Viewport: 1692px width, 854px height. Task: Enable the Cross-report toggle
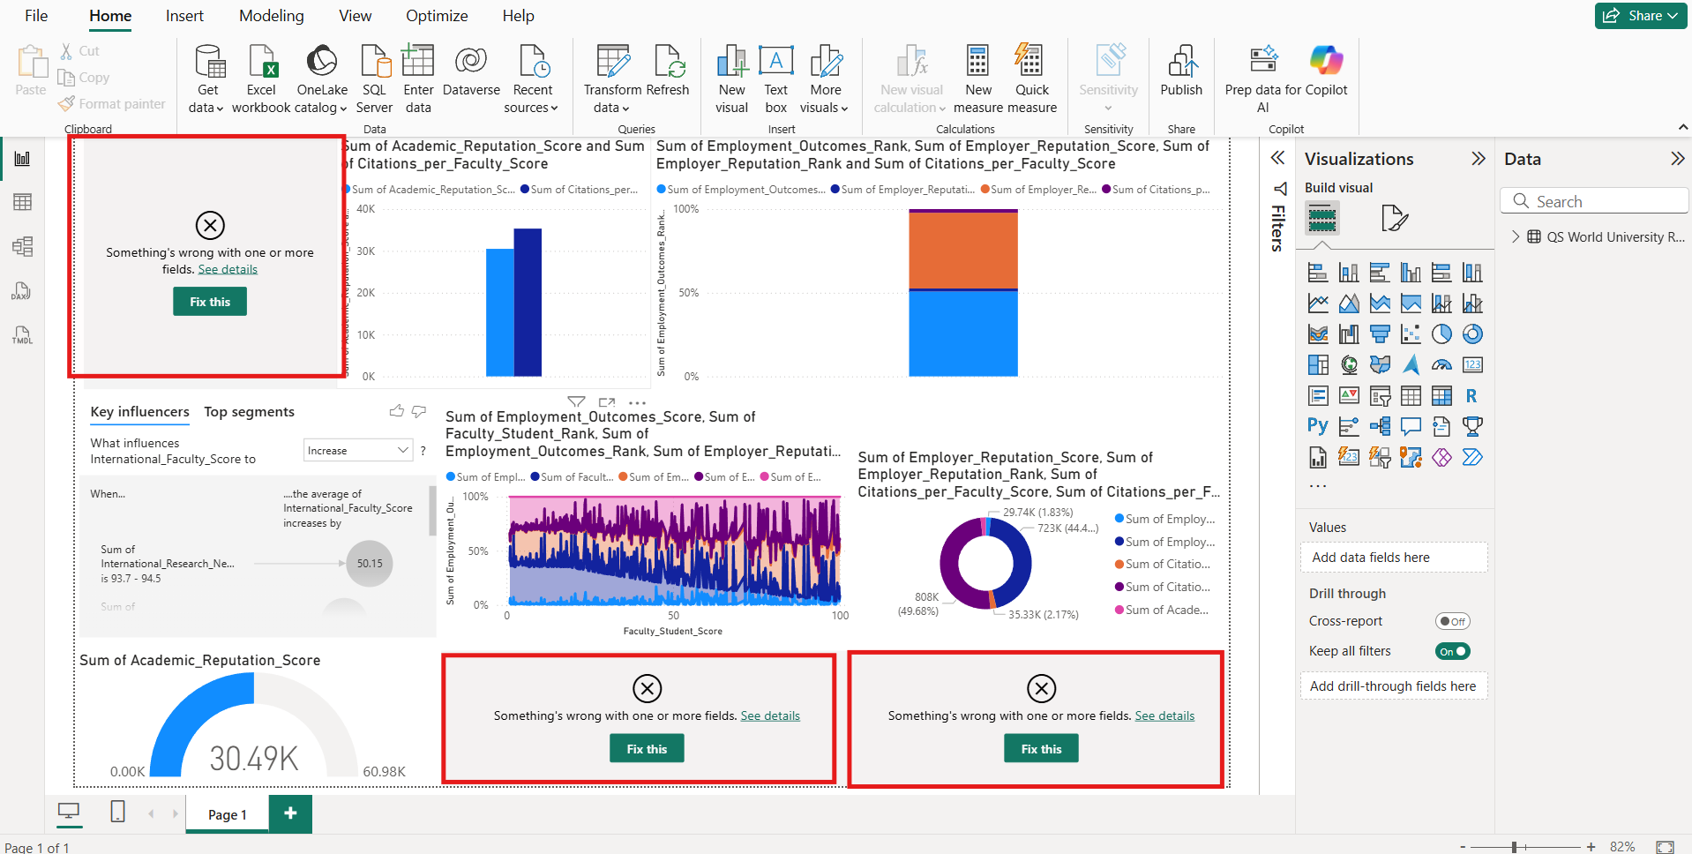click(1452, 620)
